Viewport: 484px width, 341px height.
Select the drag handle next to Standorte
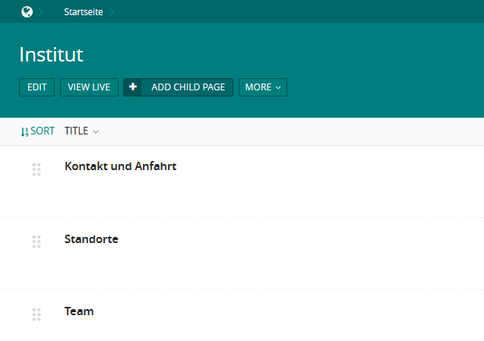tap(36, 242)
